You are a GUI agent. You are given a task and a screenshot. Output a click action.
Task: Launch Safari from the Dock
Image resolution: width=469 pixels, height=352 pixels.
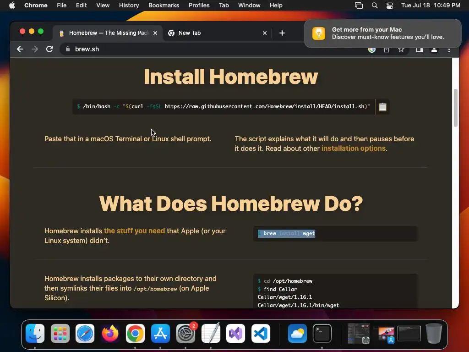click(x=85, y=333)
